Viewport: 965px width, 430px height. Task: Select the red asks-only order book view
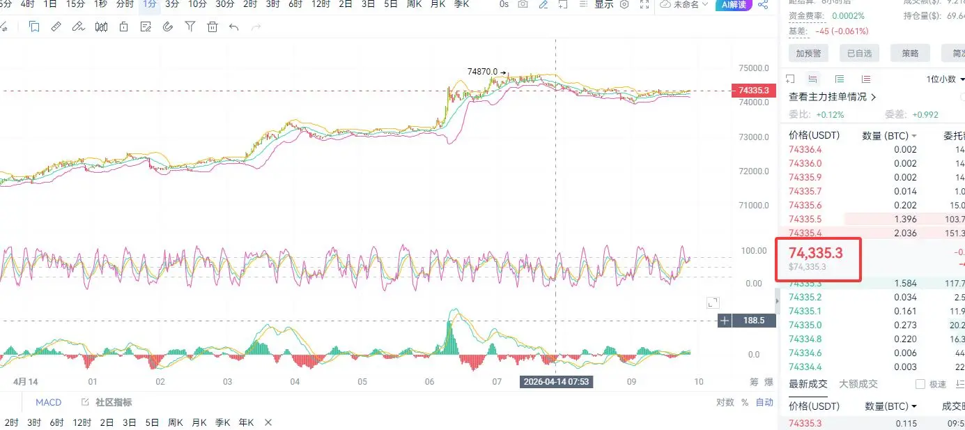coord(865,79)
